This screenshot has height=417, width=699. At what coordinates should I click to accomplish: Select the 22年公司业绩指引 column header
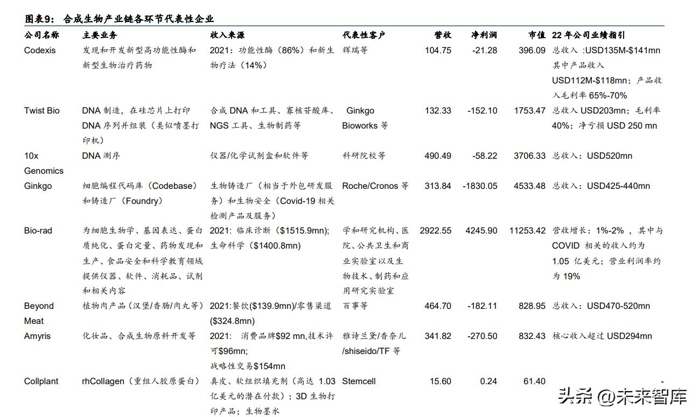tap(589, 35)
